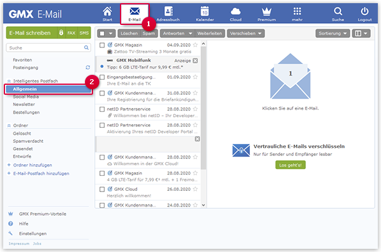Open the Antworten dropdown arrow
The width and height of the screenshot is (381, 252).
click(x=190, y=34)
